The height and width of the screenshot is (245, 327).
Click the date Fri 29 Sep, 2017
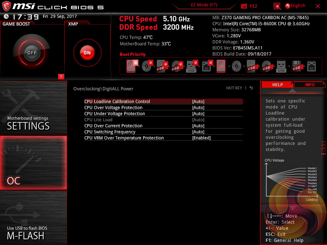tap(60, 16)
